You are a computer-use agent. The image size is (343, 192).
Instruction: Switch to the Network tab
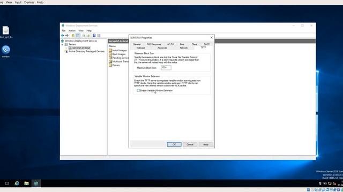pos(184,47)
